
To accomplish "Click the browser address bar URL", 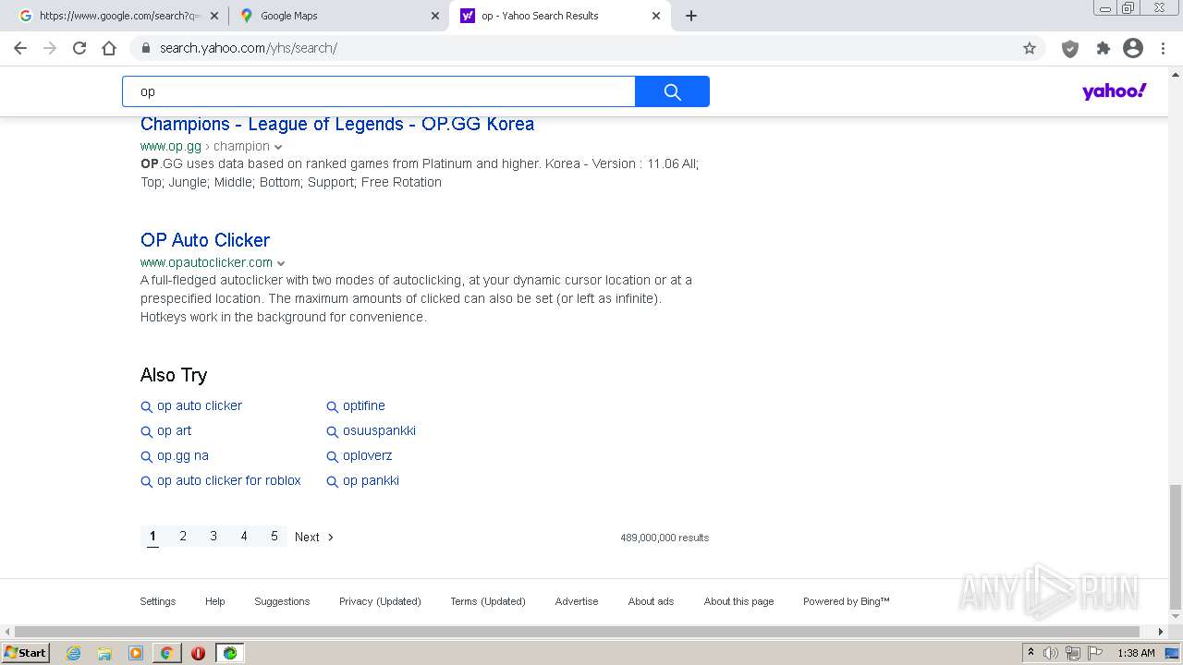I will click(x=249, y=48).
